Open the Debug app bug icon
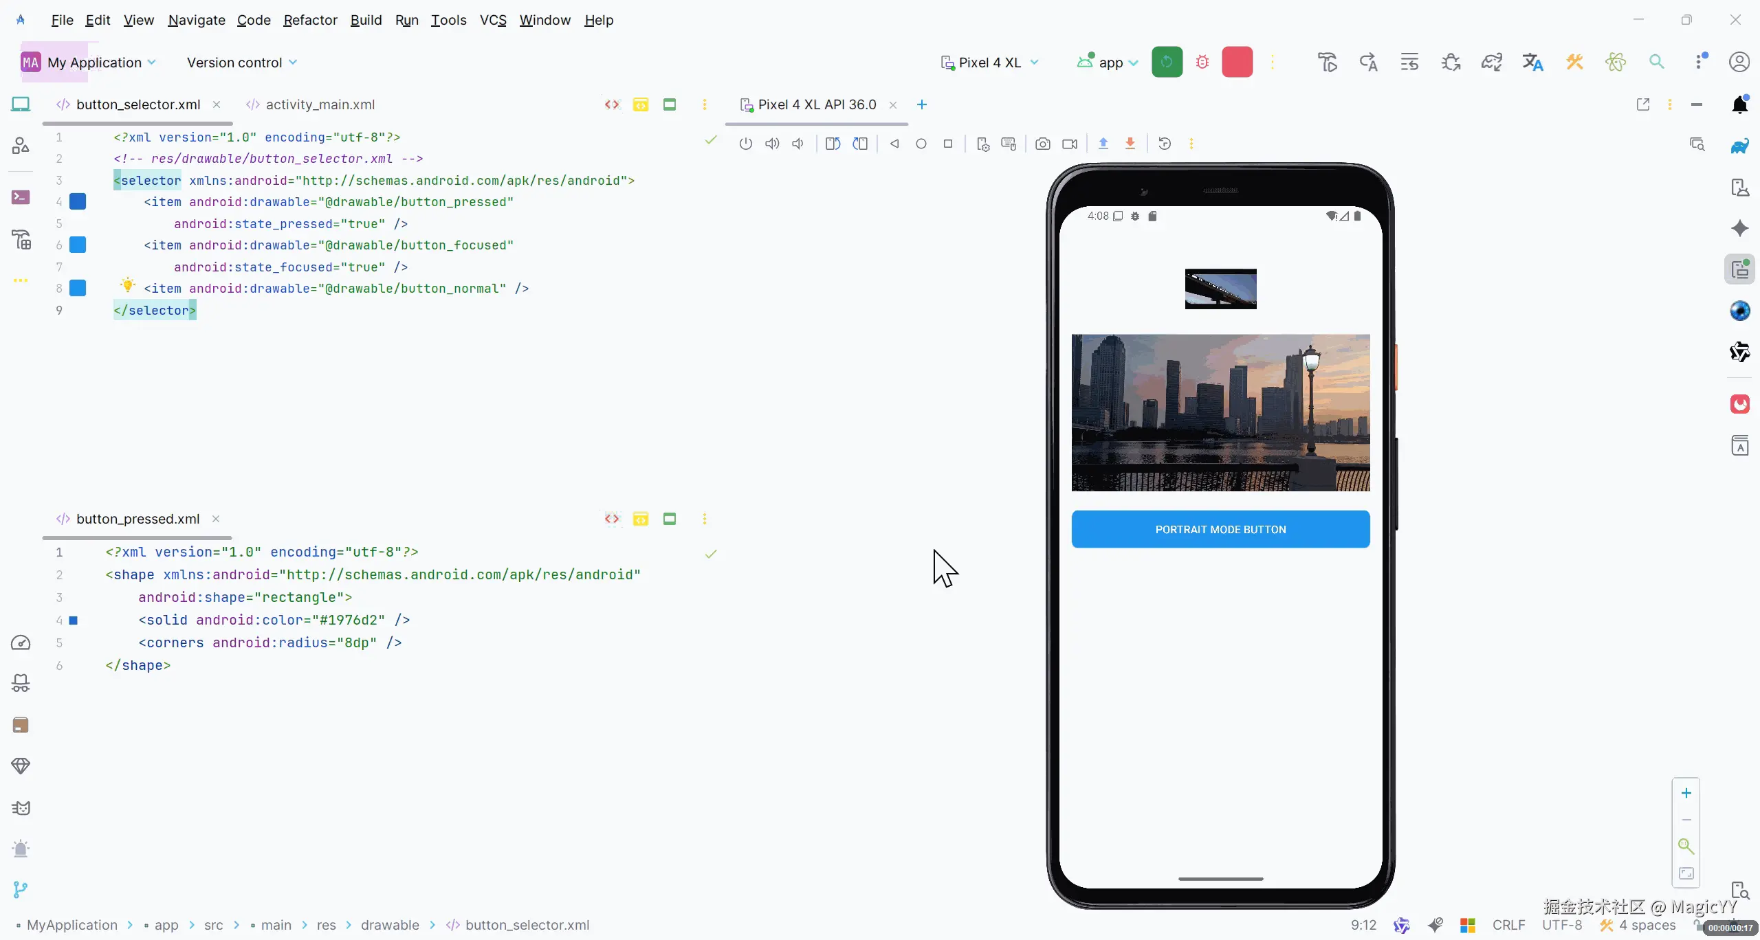 point(1202,63)
